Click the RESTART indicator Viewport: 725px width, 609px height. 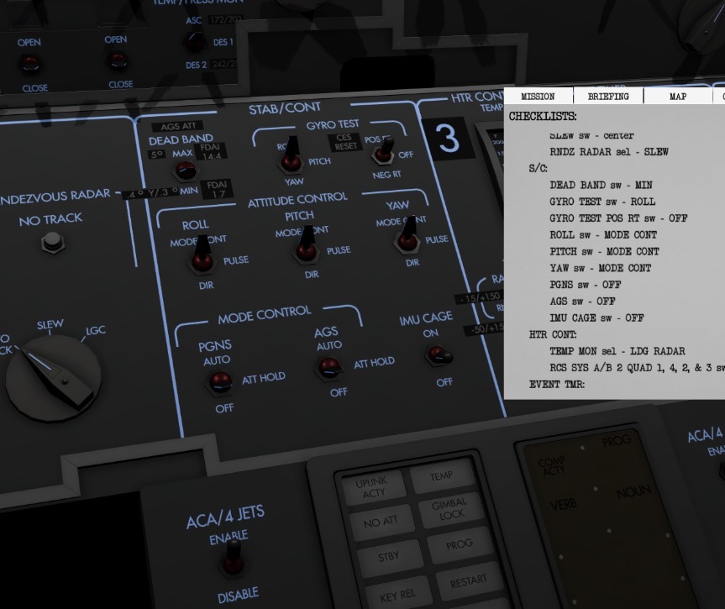click(x=469, y=580)
